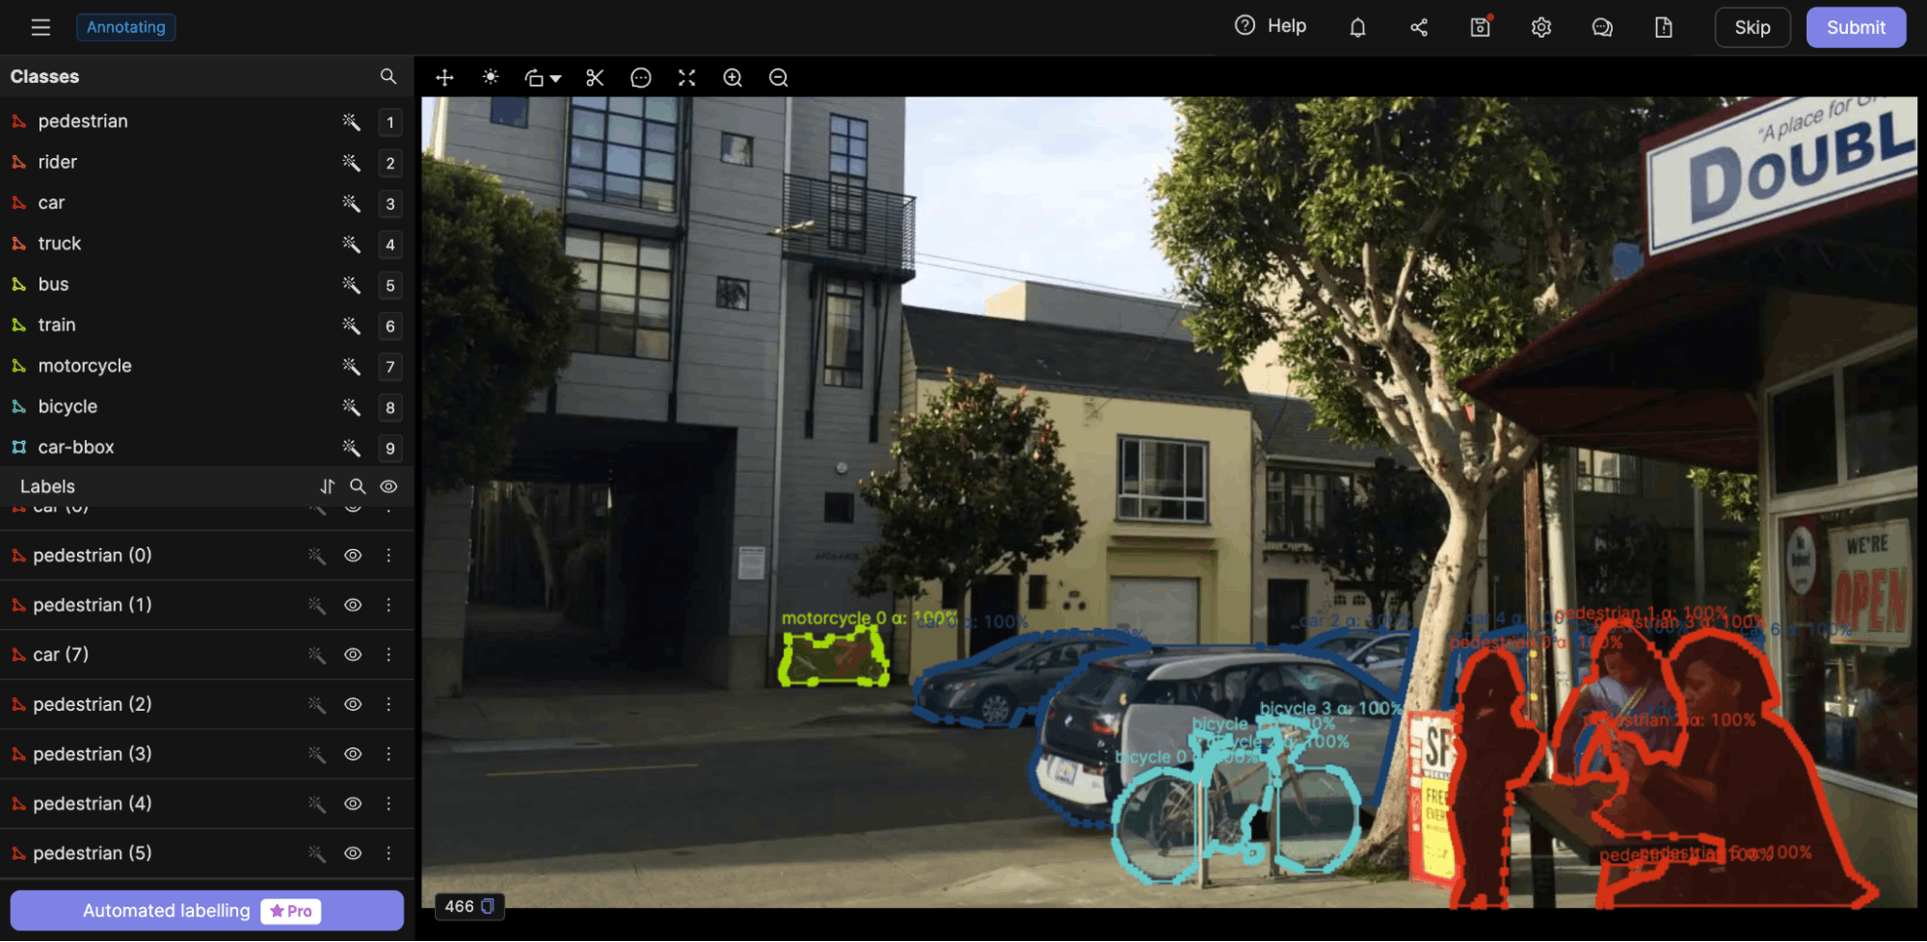Click magic wand for rider class
The image size is (1927, 942).
coord(351,162)
